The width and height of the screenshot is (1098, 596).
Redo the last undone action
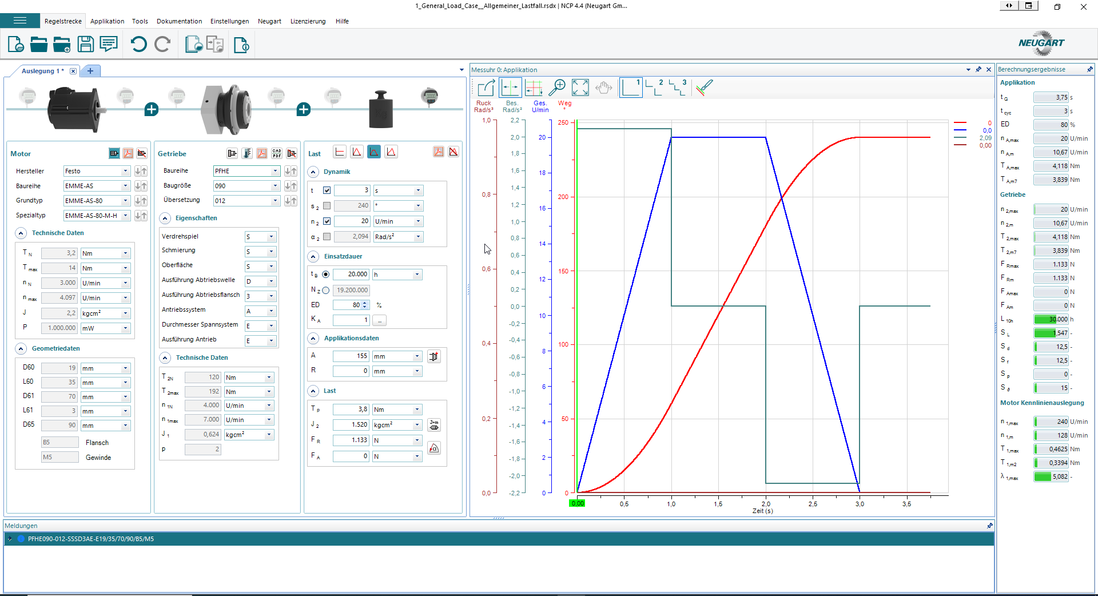(162, 44)
